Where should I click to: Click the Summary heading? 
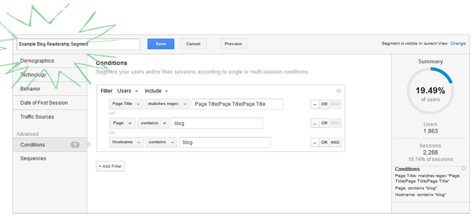(x=431, y=61)
